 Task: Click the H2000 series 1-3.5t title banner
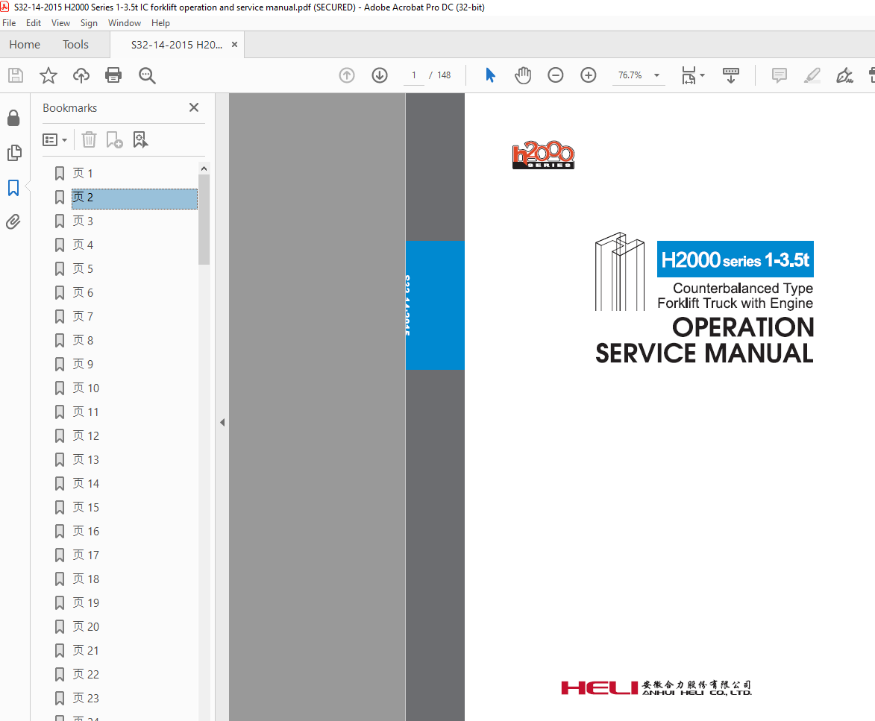[x=735, y=259]
